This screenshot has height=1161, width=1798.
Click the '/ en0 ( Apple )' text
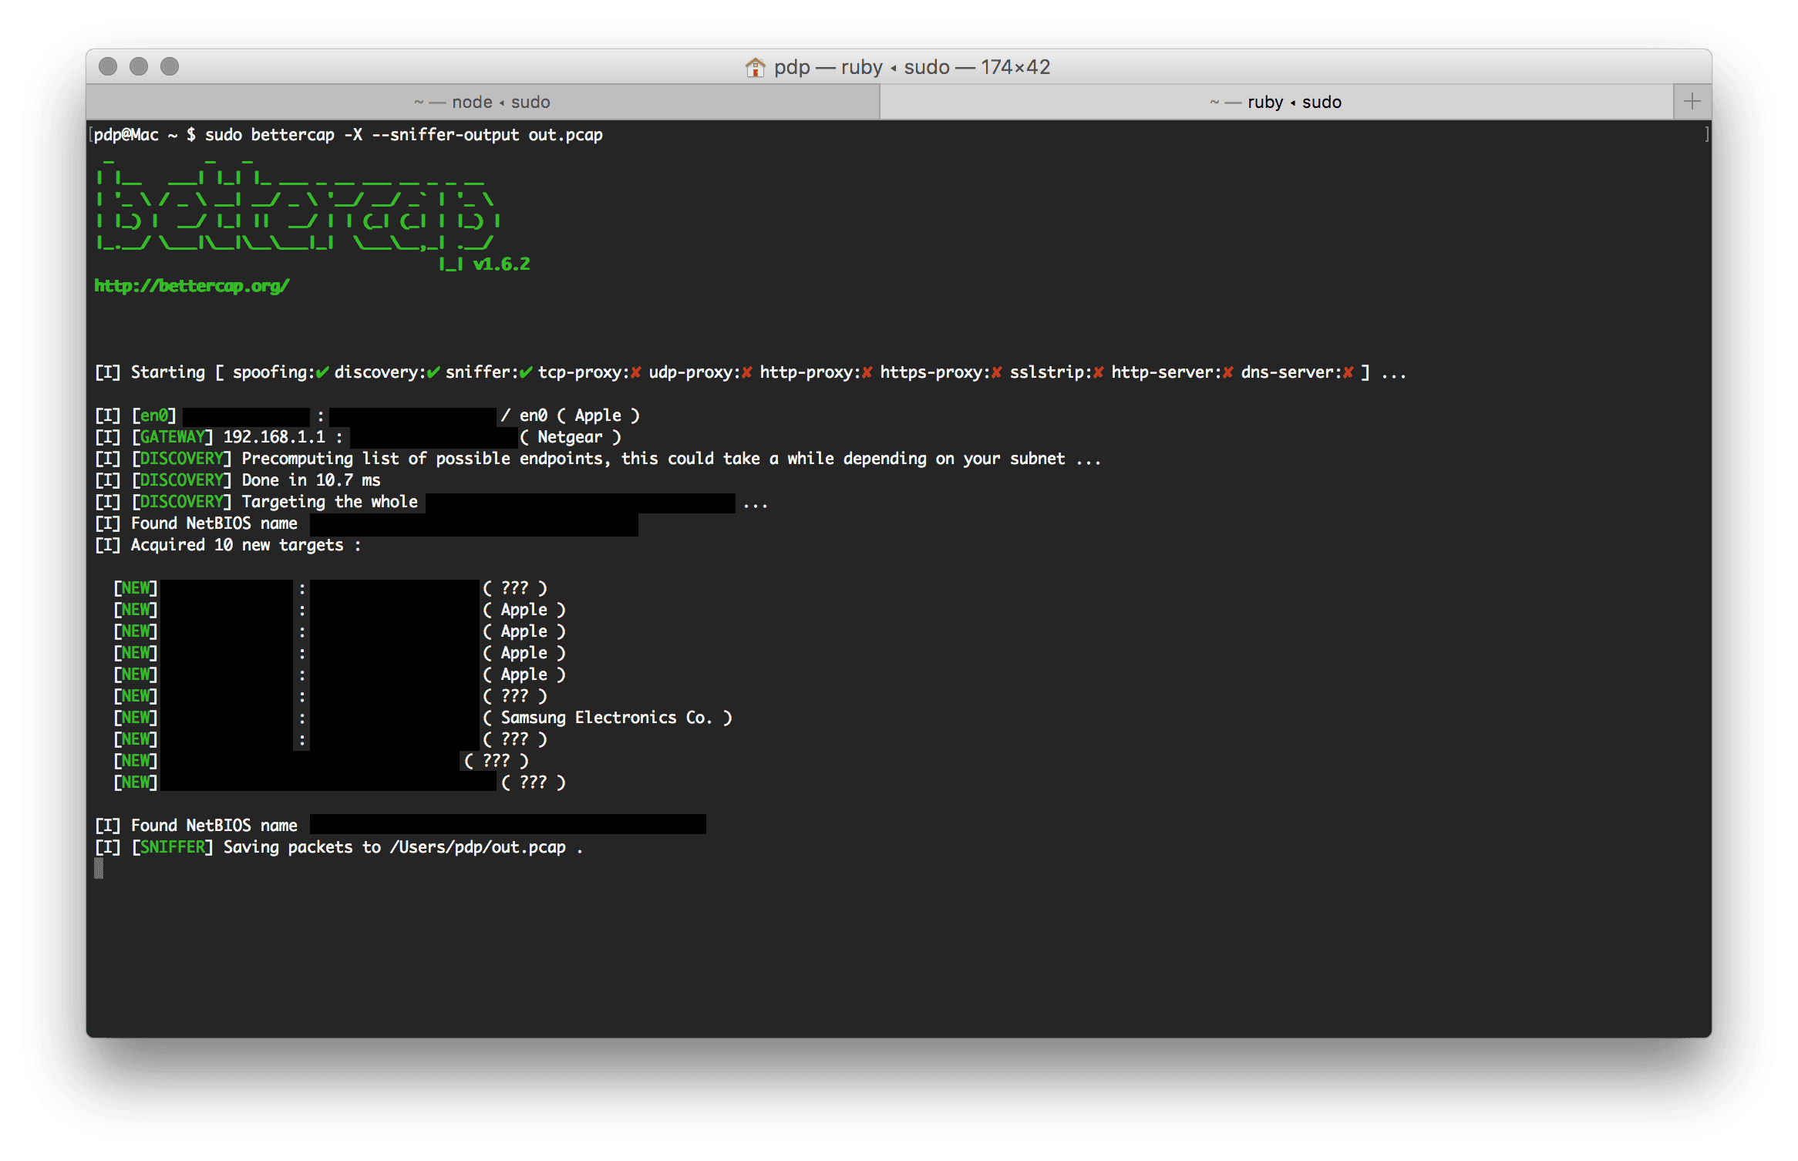click(x=571, y=416)
